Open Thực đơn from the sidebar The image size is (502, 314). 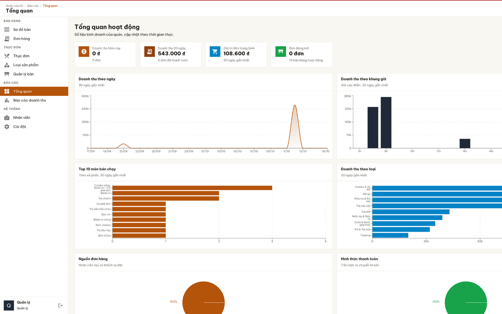pyautogui.click(x=34, y=56)
